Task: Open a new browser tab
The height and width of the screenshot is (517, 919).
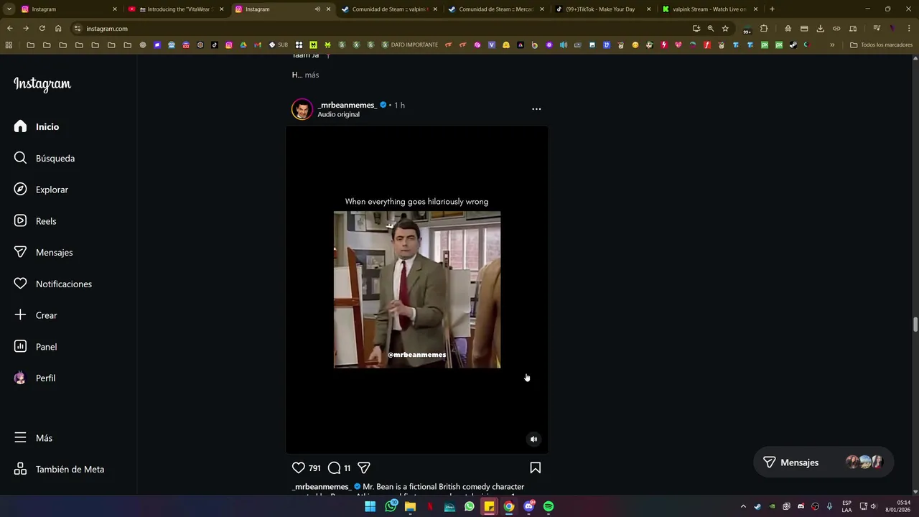Action: (772, 9)
